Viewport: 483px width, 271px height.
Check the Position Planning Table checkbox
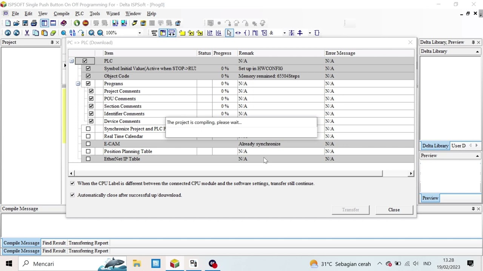coord(88,151)
